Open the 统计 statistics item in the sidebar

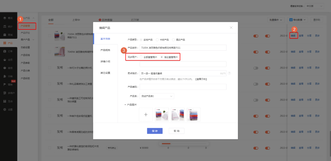pyautogui.click(x=8, y=27)
